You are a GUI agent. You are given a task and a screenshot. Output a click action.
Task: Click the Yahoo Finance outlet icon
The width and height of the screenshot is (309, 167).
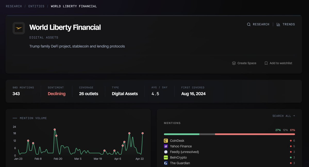coord(166,146)
